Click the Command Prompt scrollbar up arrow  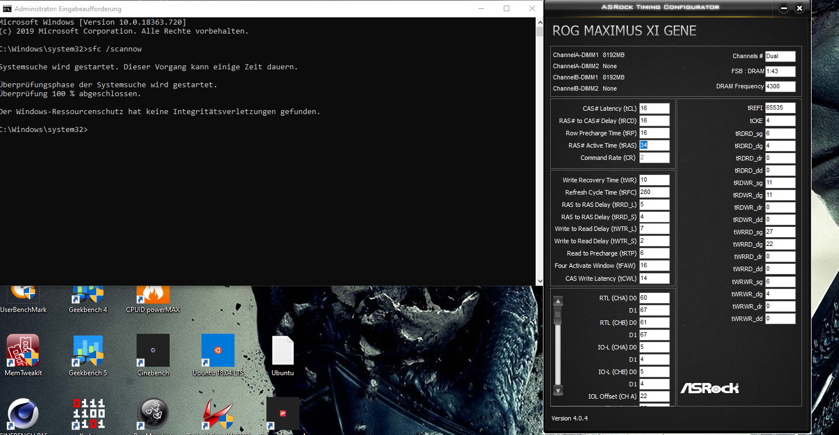click(540, 21)
